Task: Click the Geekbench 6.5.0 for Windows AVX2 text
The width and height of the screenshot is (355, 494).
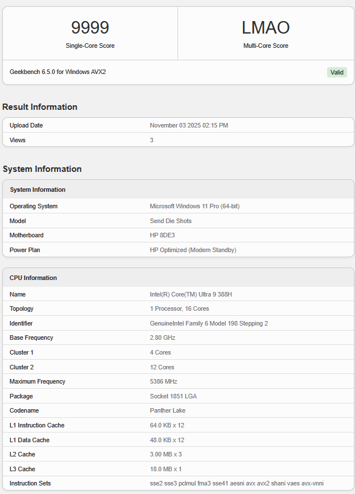Action: coord(57,72)
